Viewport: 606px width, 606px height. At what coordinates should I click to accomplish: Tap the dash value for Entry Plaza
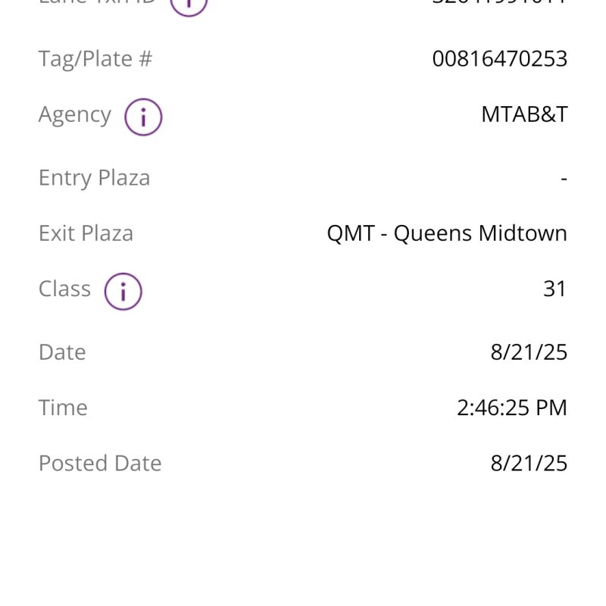pos(564,179)
